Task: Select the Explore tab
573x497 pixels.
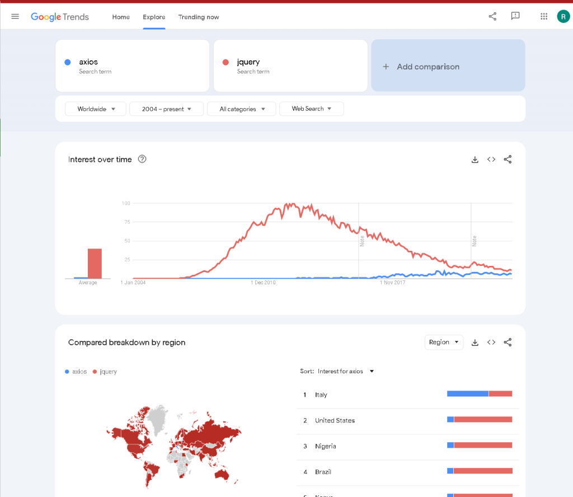Action: [154, 17]
